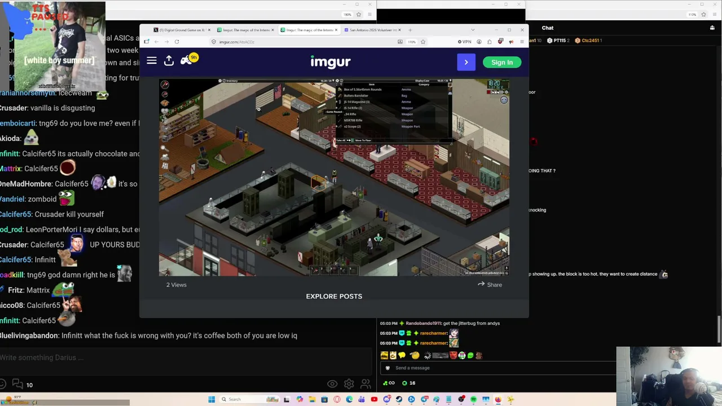Select the active imgur tab
This screenshot has height=406, width=722.
[x=310, y=30]
